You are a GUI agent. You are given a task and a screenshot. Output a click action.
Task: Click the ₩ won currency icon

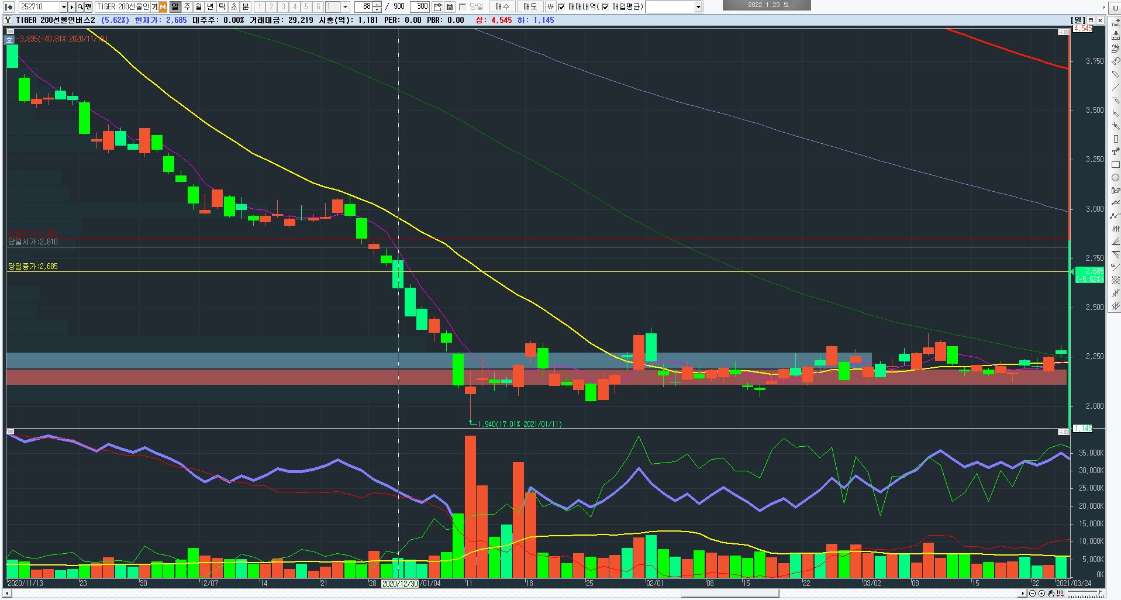click(550, 6)
